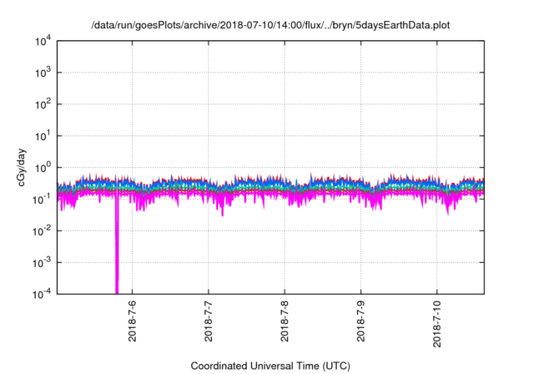The height and width of the screenshot is (374, 534).
Task: Select the 2018-7-8 date tick label
Action: [285, 321]
